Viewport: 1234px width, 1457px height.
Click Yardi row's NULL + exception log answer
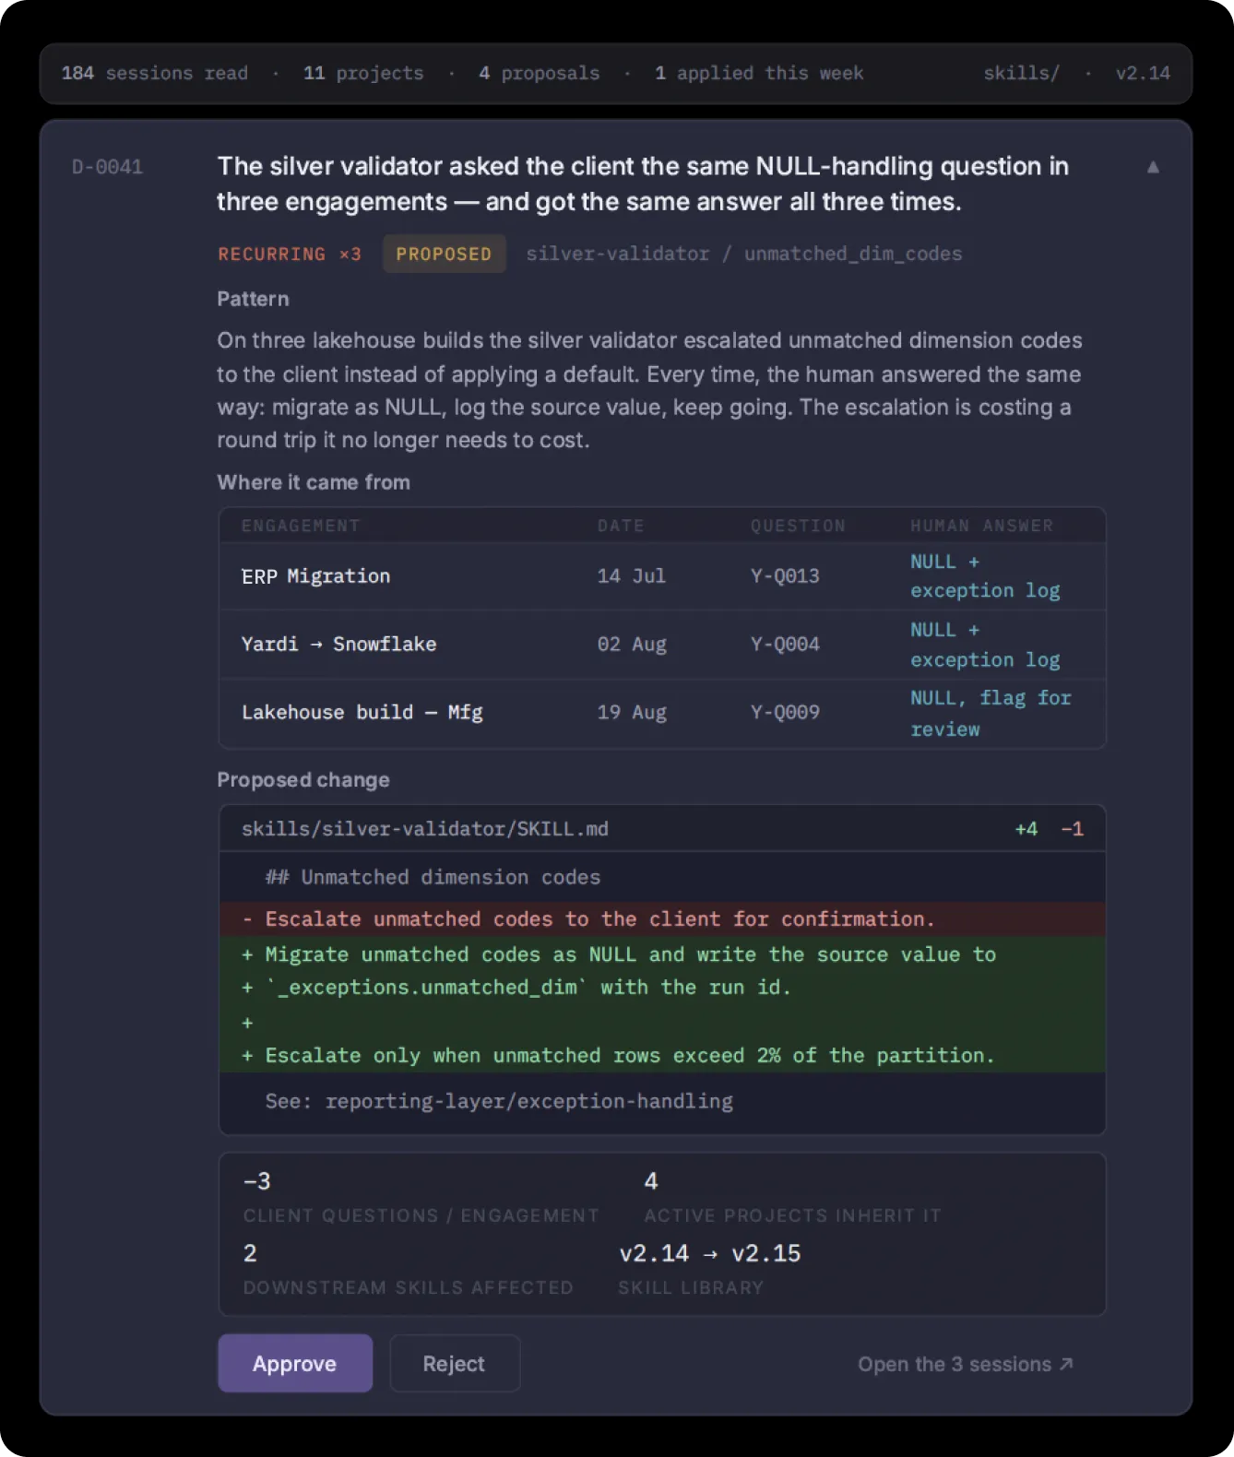pos(985,645)
